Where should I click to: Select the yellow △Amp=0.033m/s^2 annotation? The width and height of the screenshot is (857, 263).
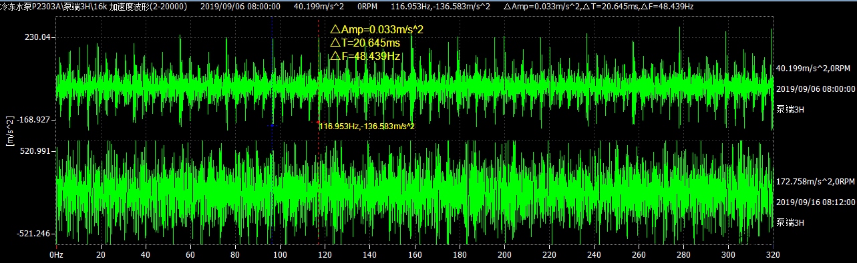(377, 29)
